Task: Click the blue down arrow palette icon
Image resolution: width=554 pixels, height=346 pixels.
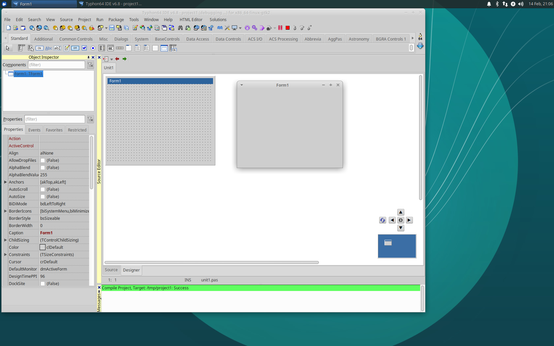Action: click(420, 46)
